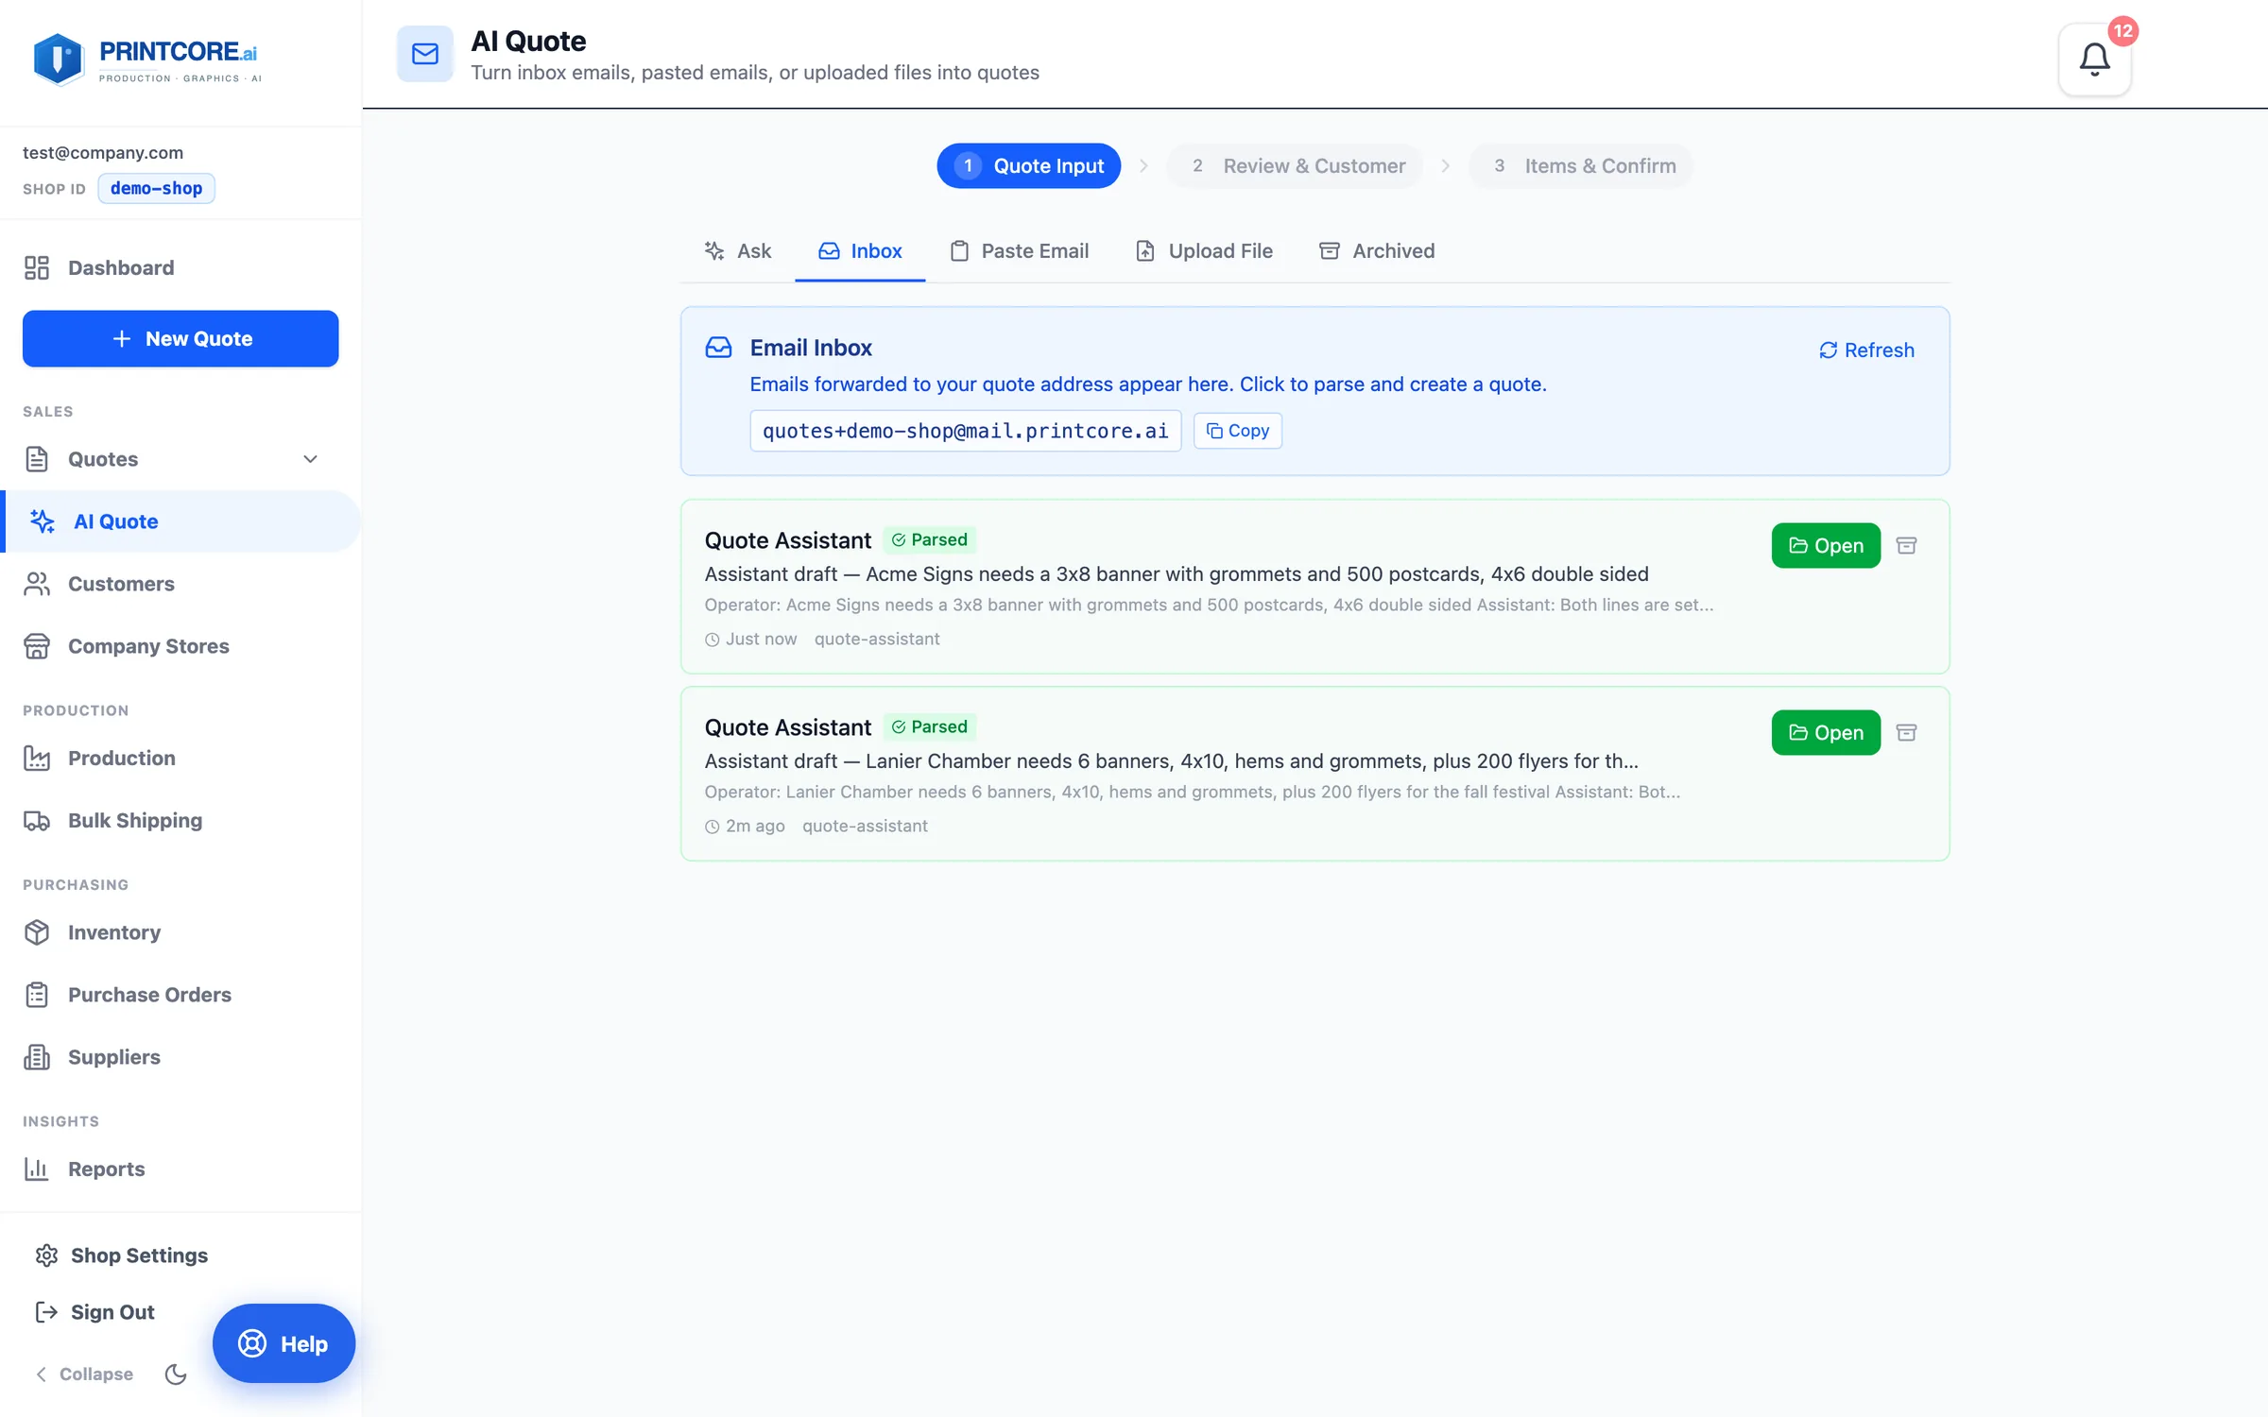The image size is (2268, 1417).
Task: Select step 2 Review & Customer
Action: pyautogui.click(x=1295, y=165)
